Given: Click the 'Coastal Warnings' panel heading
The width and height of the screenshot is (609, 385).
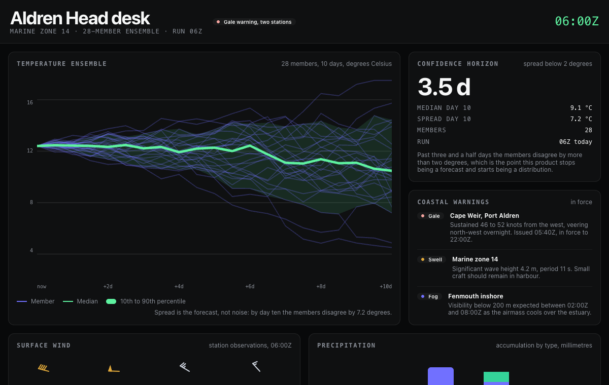Looking at the screenshot, I should 453,202.
